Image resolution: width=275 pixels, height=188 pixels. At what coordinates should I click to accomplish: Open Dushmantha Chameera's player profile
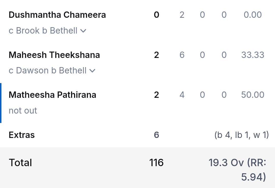coord(57,15)
